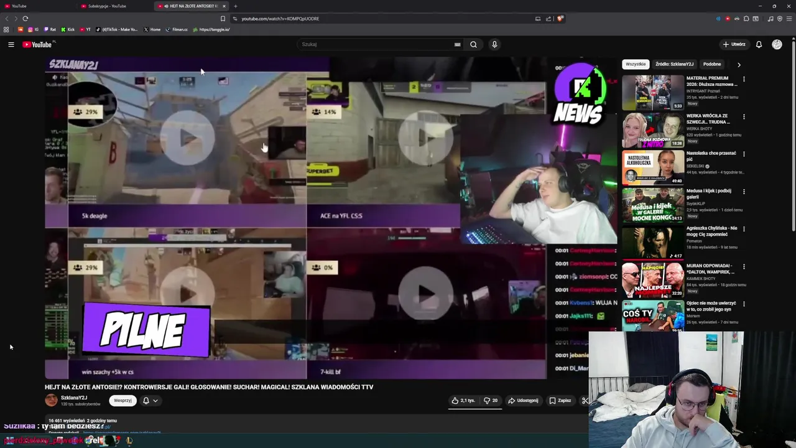The width and height of the screenshot is (796, 448).
Task: Switch to Subskrypcje - YouTube browser tab
Action: click(115, 6)
